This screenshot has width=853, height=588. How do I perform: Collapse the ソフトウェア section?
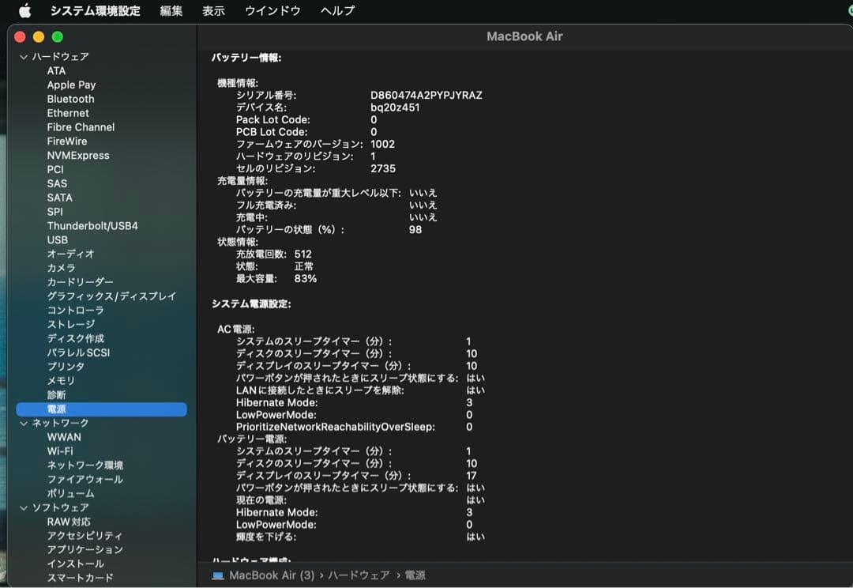[x=23, y=507]
